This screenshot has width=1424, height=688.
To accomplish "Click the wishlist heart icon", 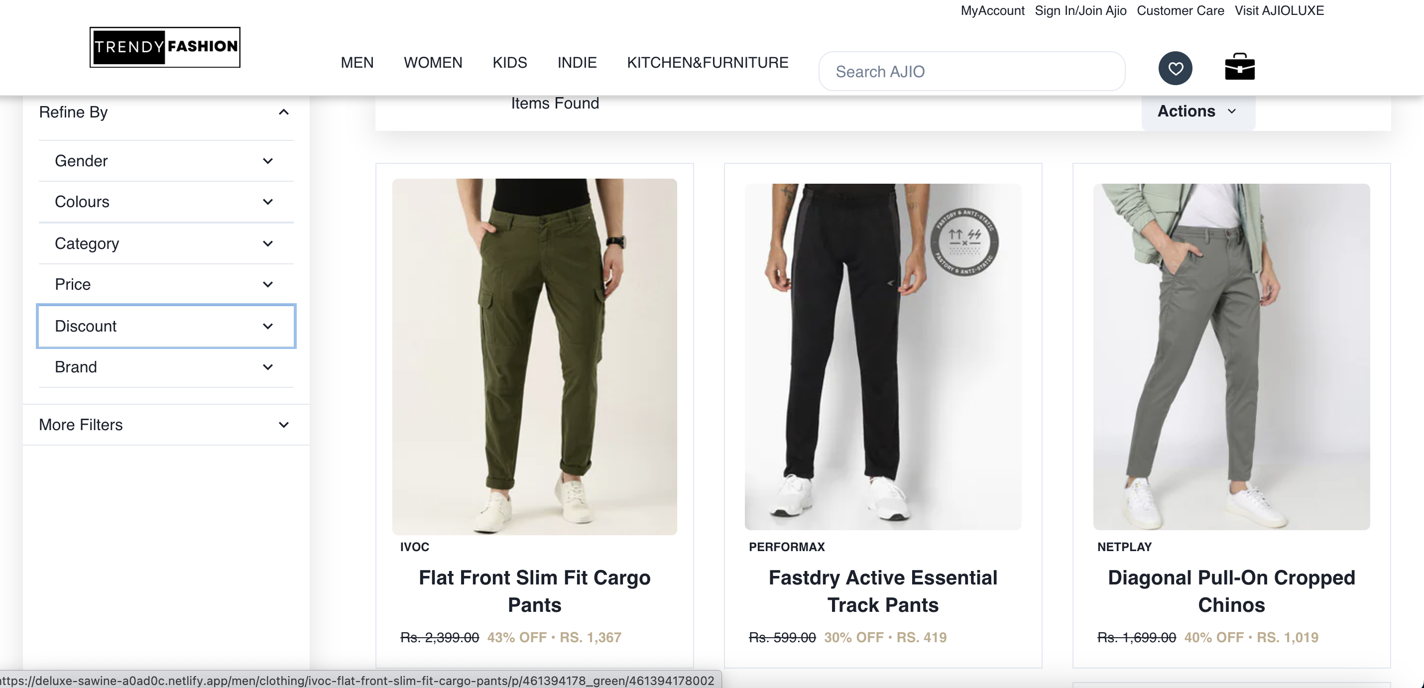I will click(1175, 69).
